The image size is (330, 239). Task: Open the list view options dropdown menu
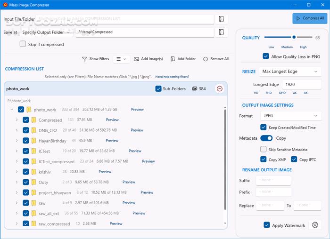[x=122, y=59]
